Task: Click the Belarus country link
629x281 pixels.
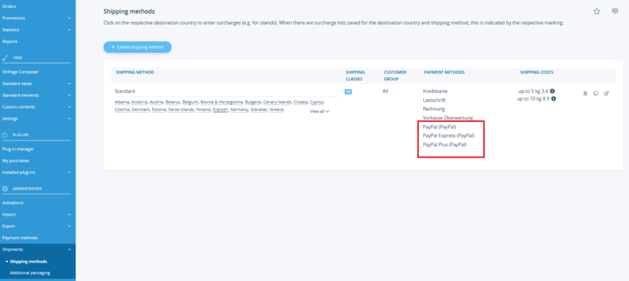Action: [173, 102]
